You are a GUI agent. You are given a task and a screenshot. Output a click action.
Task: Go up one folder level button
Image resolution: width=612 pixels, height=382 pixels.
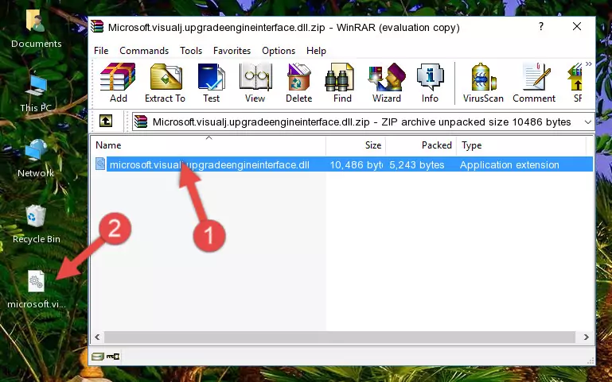[x=106, y=121]
